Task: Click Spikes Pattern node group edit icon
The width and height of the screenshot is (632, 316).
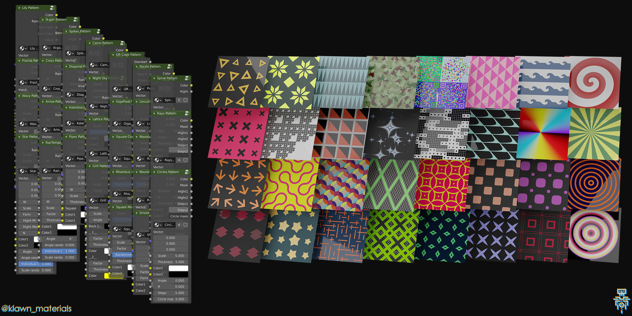Action: tap(98, 31)
